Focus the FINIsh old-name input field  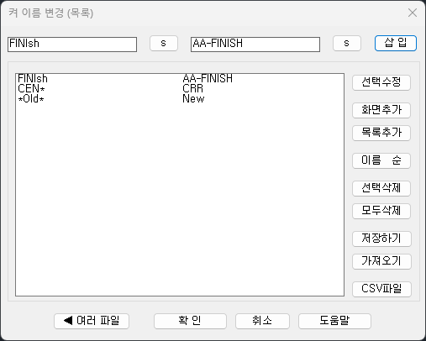coord(72,45)
